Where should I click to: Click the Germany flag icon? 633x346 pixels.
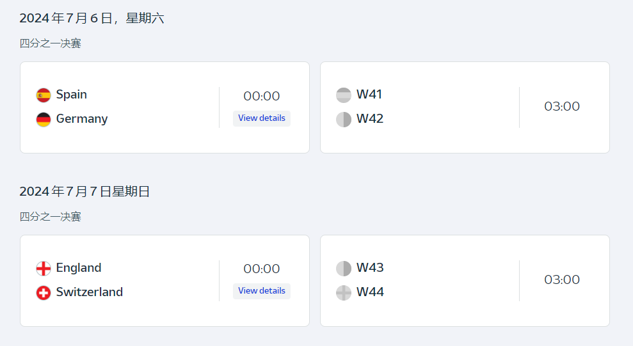[x=44, y=120]
